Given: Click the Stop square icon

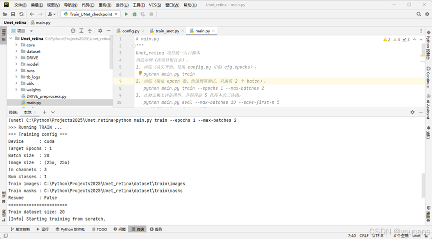Looking at the screenshot, I should pos(151,14).
